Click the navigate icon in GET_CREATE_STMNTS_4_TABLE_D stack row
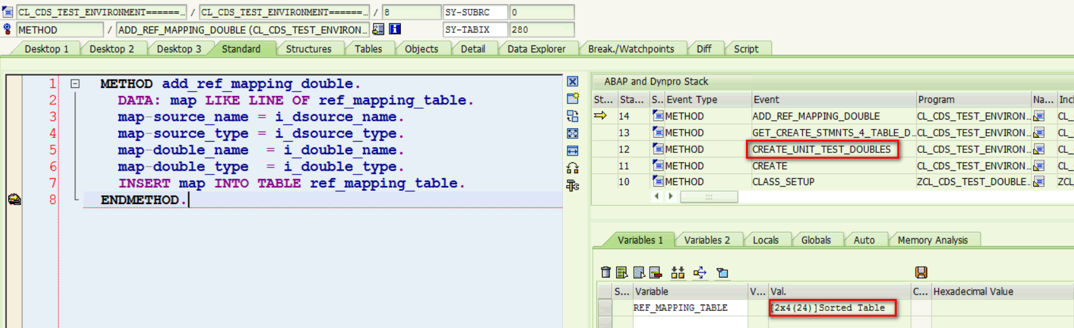Viewport: 1074px width, 328px height. click(1039, 133)
